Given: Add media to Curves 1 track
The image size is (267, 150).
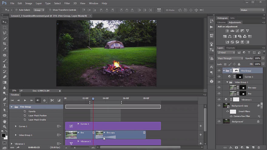Looking at the screenshot, I should tap(201, 126).
